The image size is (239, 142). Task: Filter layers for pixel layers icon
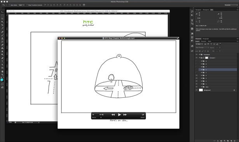(x=205, y=44)
